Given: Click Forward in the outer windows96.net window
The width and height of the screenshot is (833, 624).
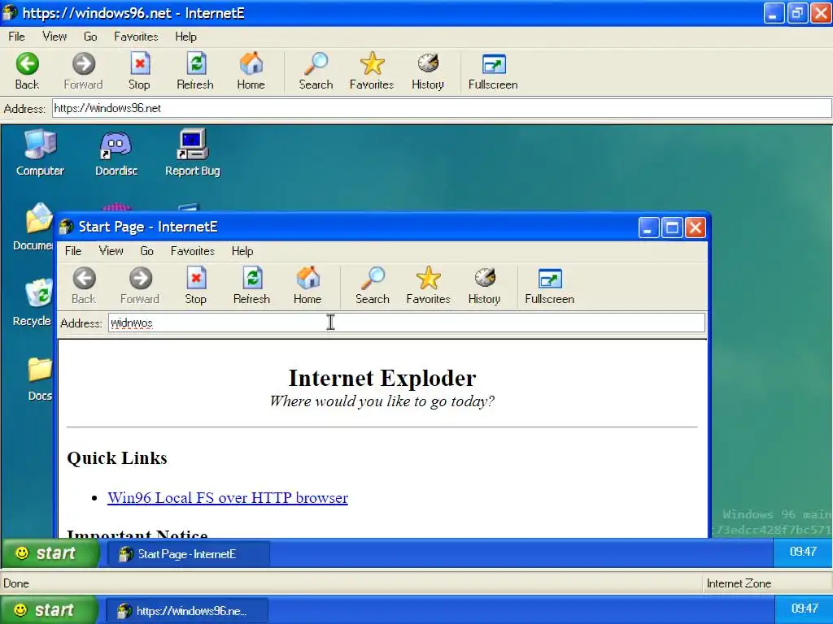Looking at the screenshot, I should 84,71.
